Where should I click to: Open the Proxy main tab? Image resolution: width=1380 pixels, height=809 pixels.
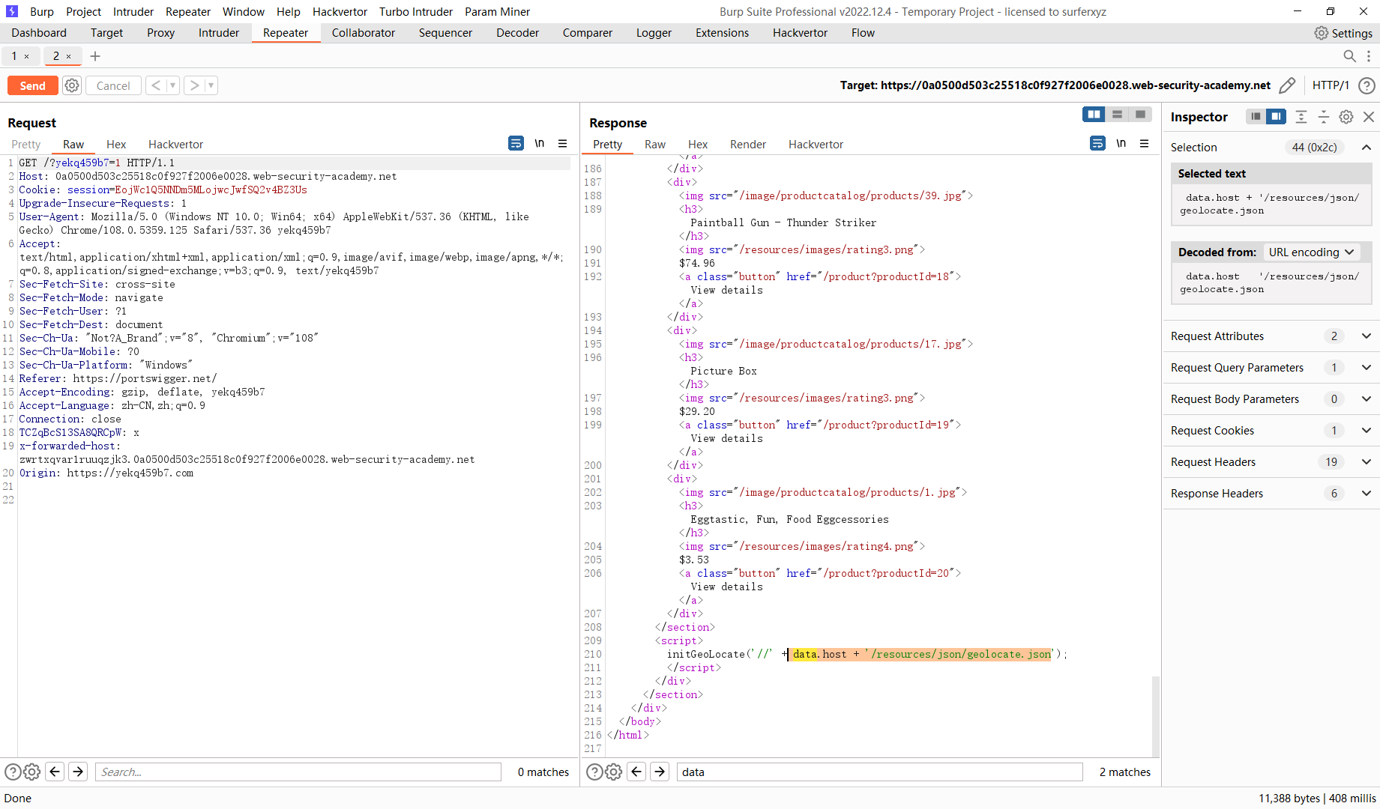[160, 33]
